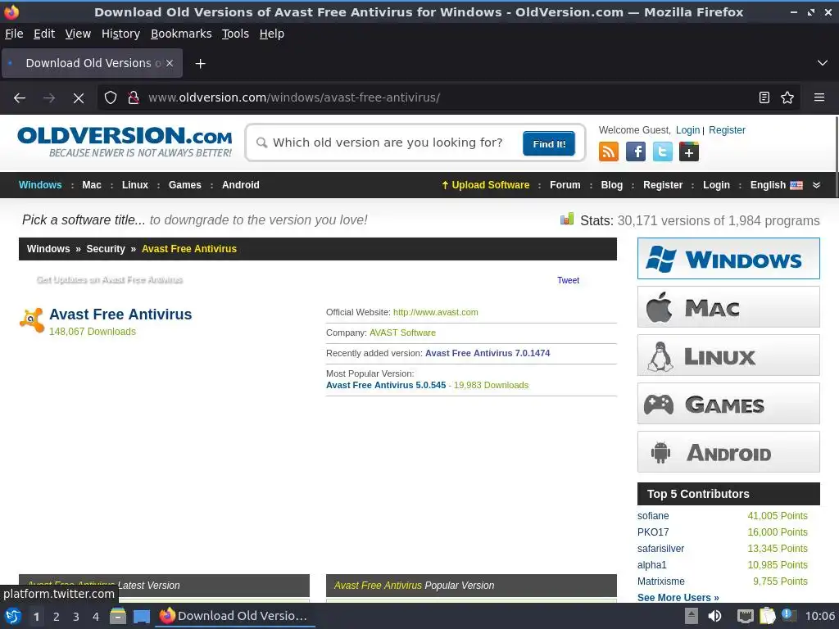
Task: Click Mac in the navigation bar
Action: 92,185
